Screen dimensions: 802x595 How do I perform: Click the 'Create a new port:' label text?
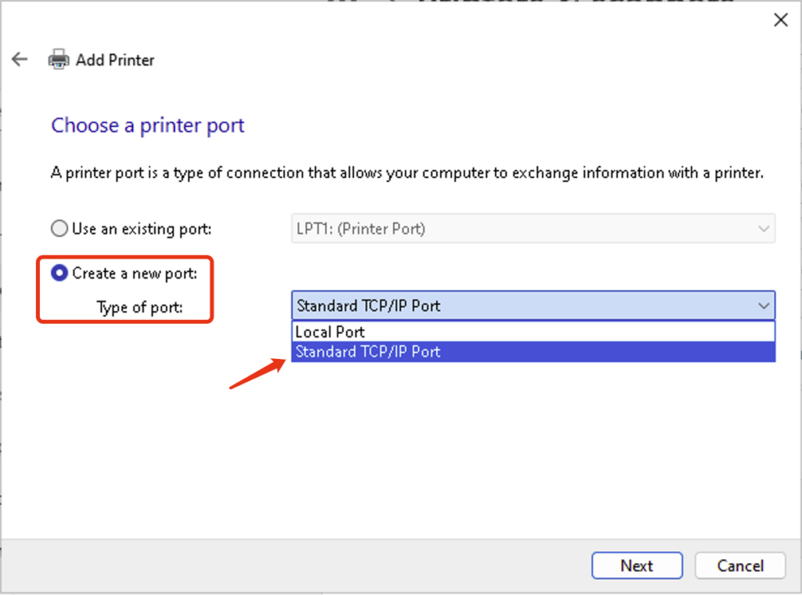coord(135,274)
